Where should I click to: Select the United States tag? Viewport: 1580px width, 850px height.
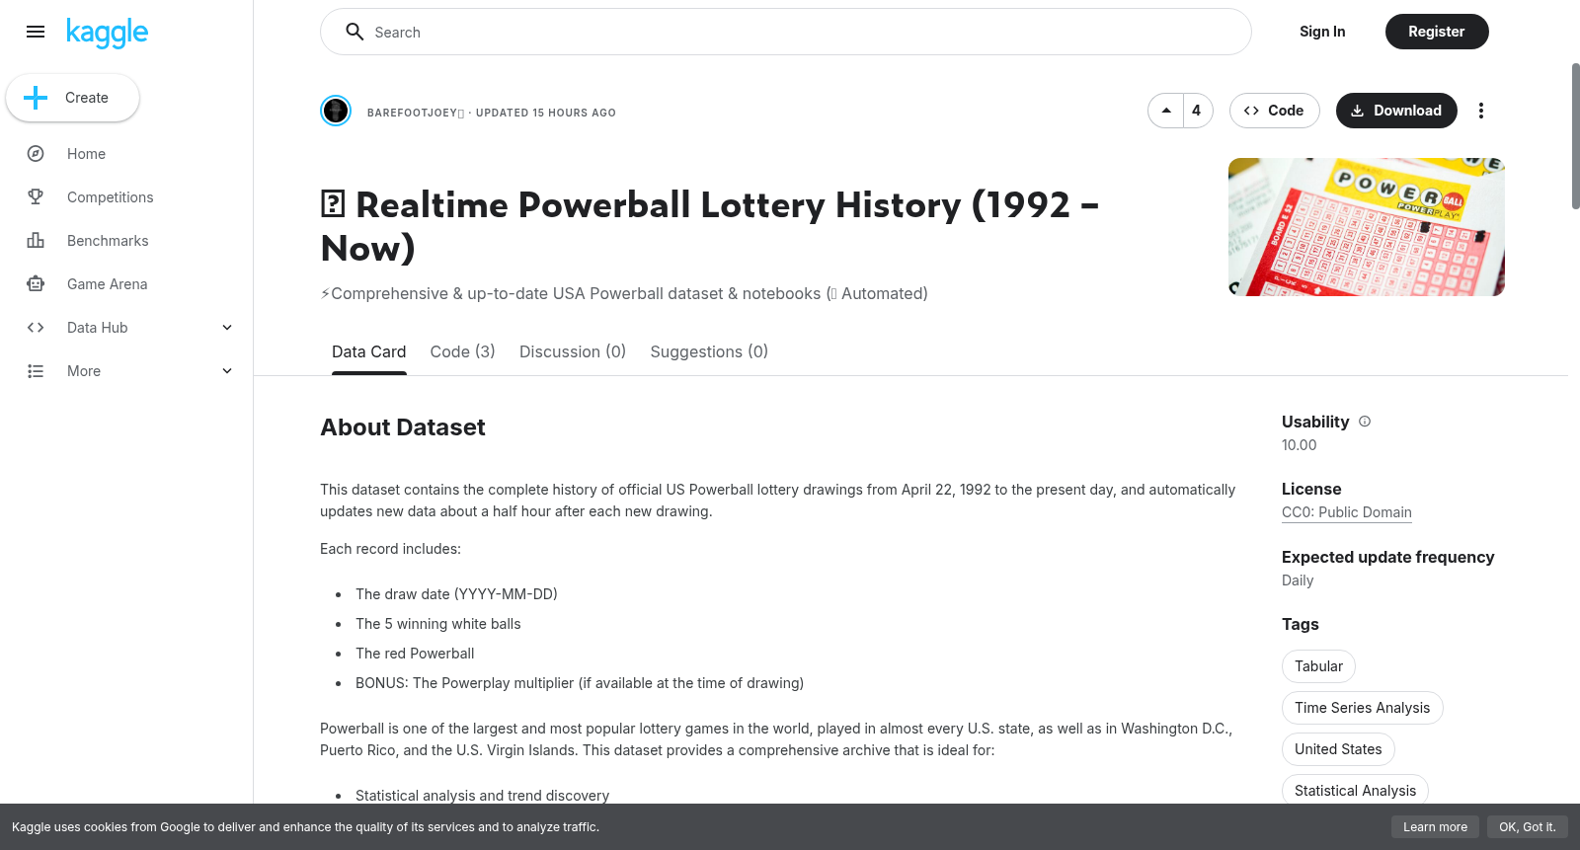1339,749
